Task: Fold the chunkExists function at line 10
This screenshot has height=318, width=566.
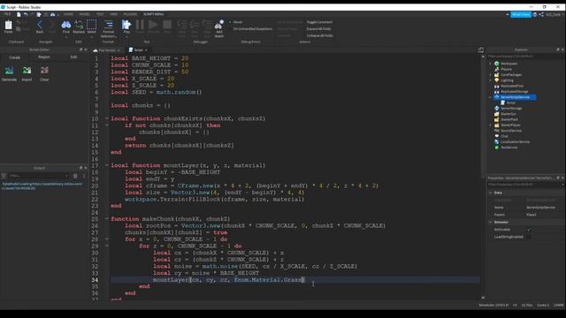Action: point(107,118)
